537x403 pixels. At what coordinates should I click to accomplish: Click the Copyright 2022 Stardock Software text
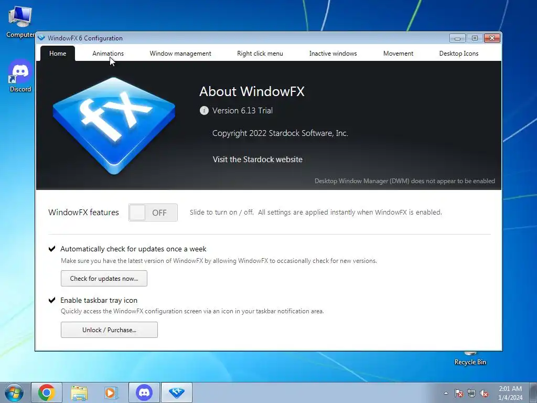click(x=280, y=133)
